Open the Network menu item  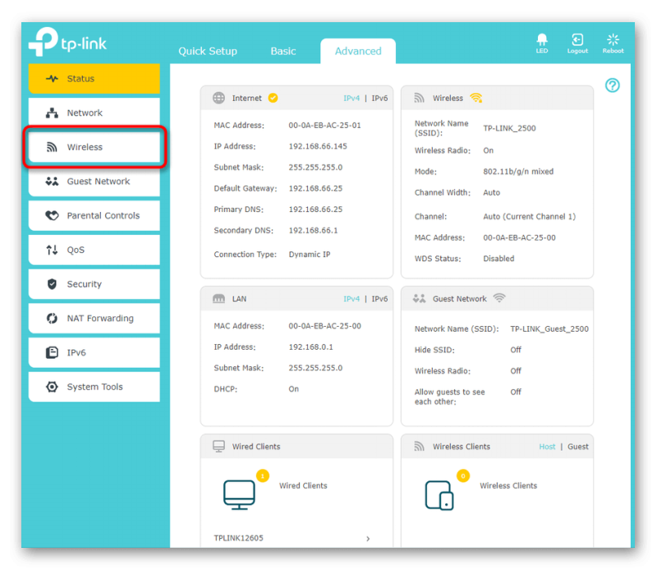coord(94,113)
